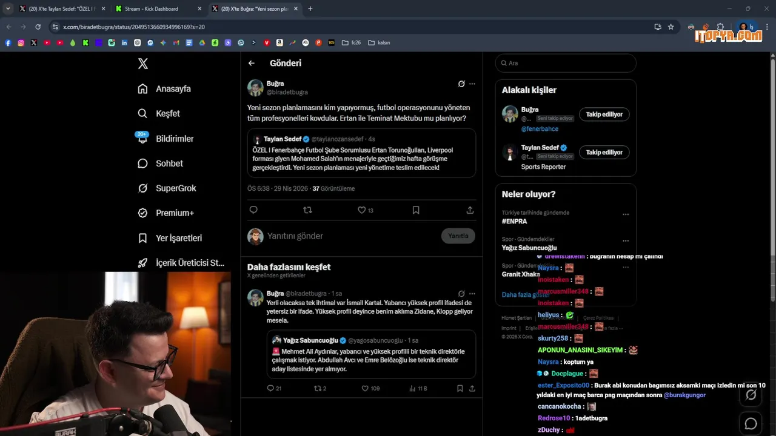Open more options on İsmail Kartal post

tap(472, 294)
